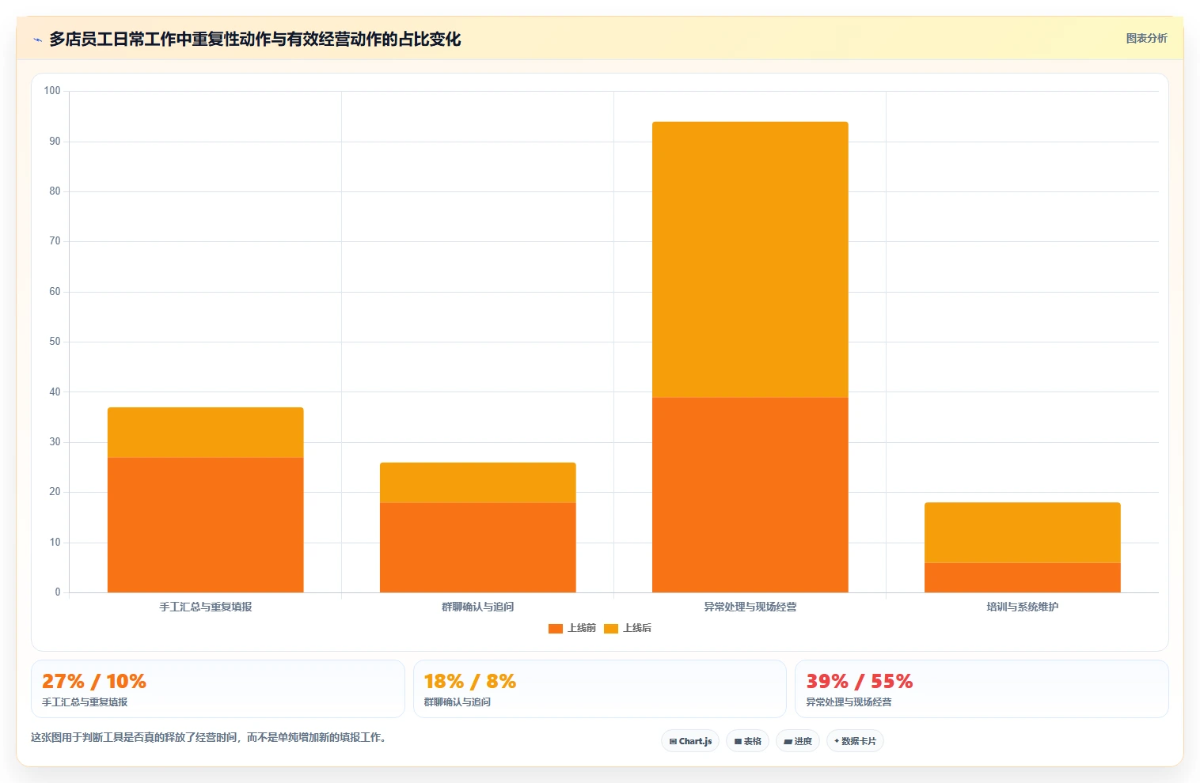Click the 上线前 bar for 手工汇总与重复填报
The width and height of the screenshot is (1200, 783).
[206, 525]
